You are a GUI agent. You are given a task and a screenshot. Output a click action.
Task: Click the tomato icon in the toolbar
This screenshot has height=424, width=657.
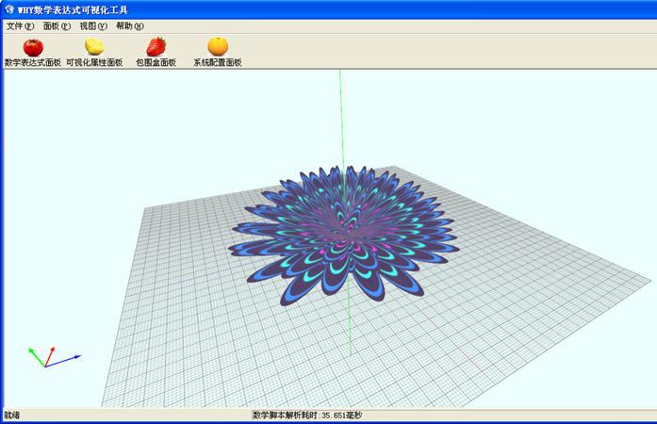(x=32, y=46)
